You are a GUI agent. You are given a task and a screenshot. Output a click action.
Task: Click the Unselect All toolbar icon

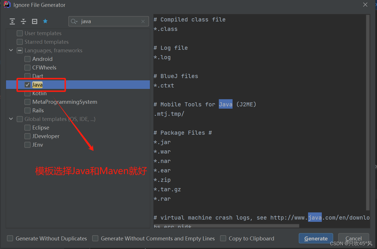[x=35, y=21]
